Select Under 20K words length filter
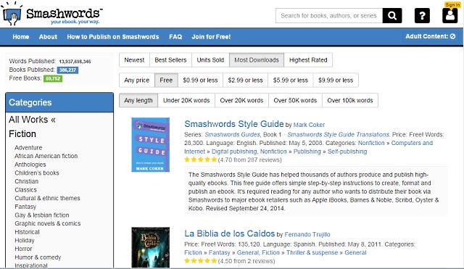This screenshot has height=269, width=464. click(186, 100)
